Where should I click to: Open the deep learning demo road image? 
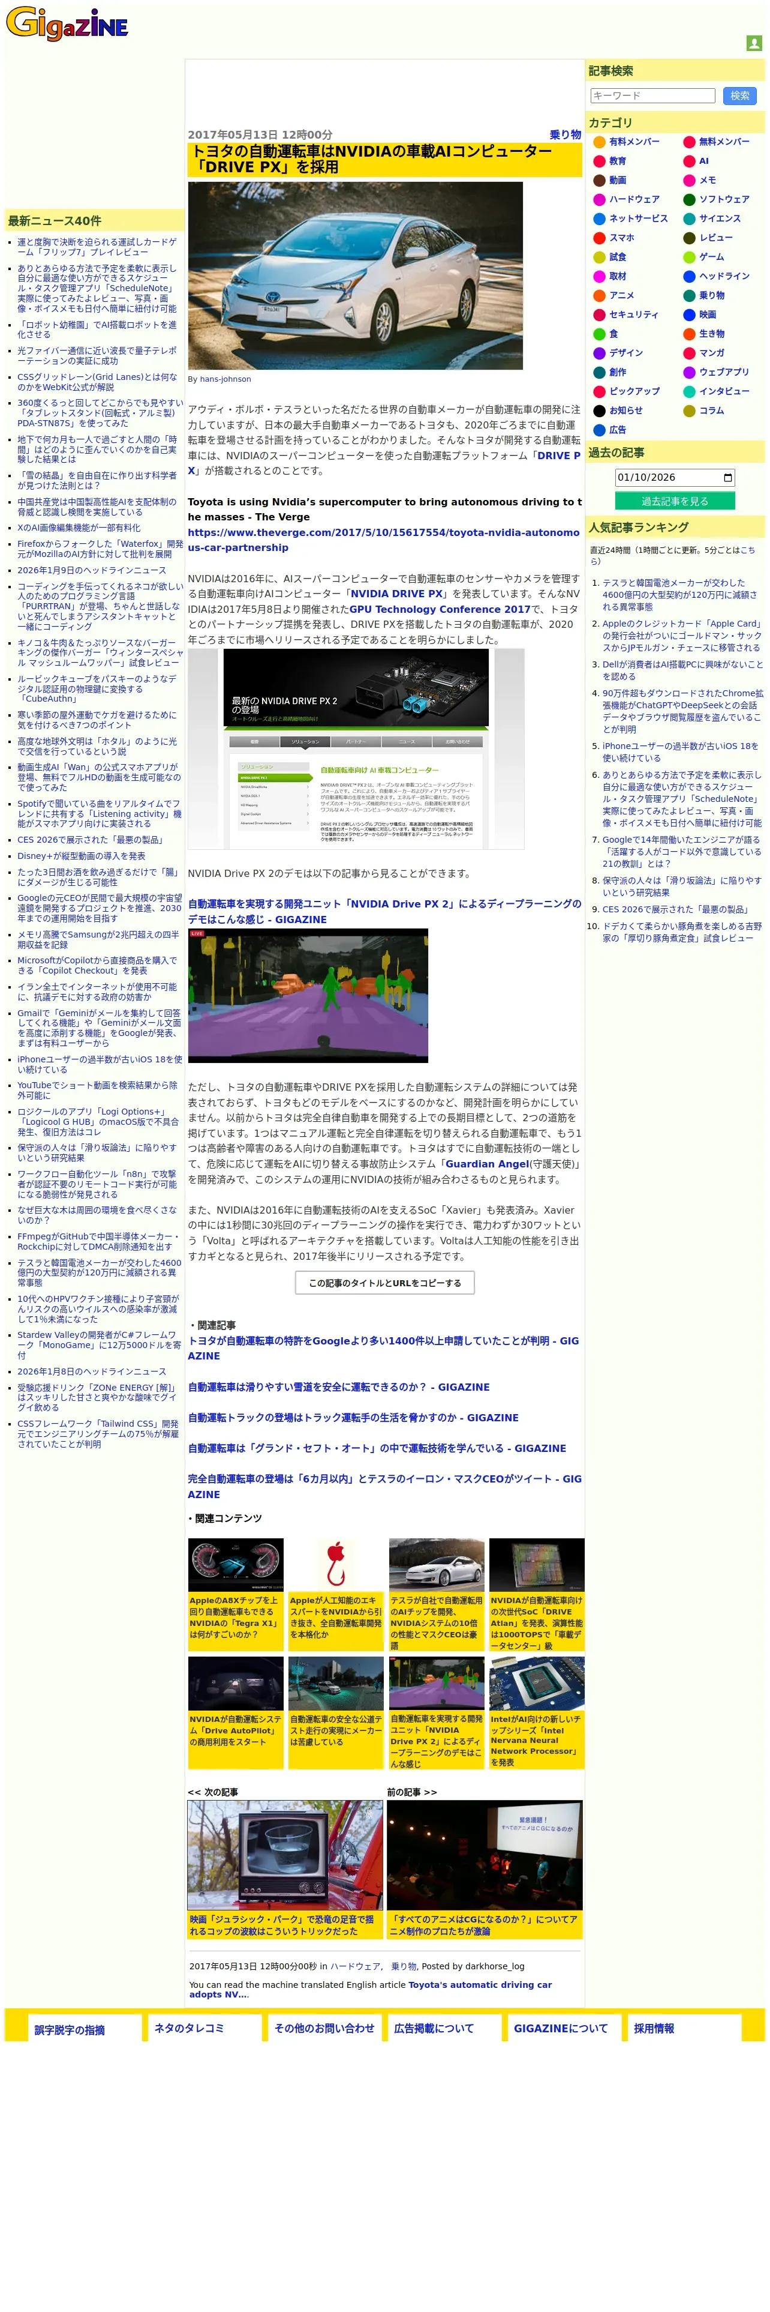coord(308,995)
